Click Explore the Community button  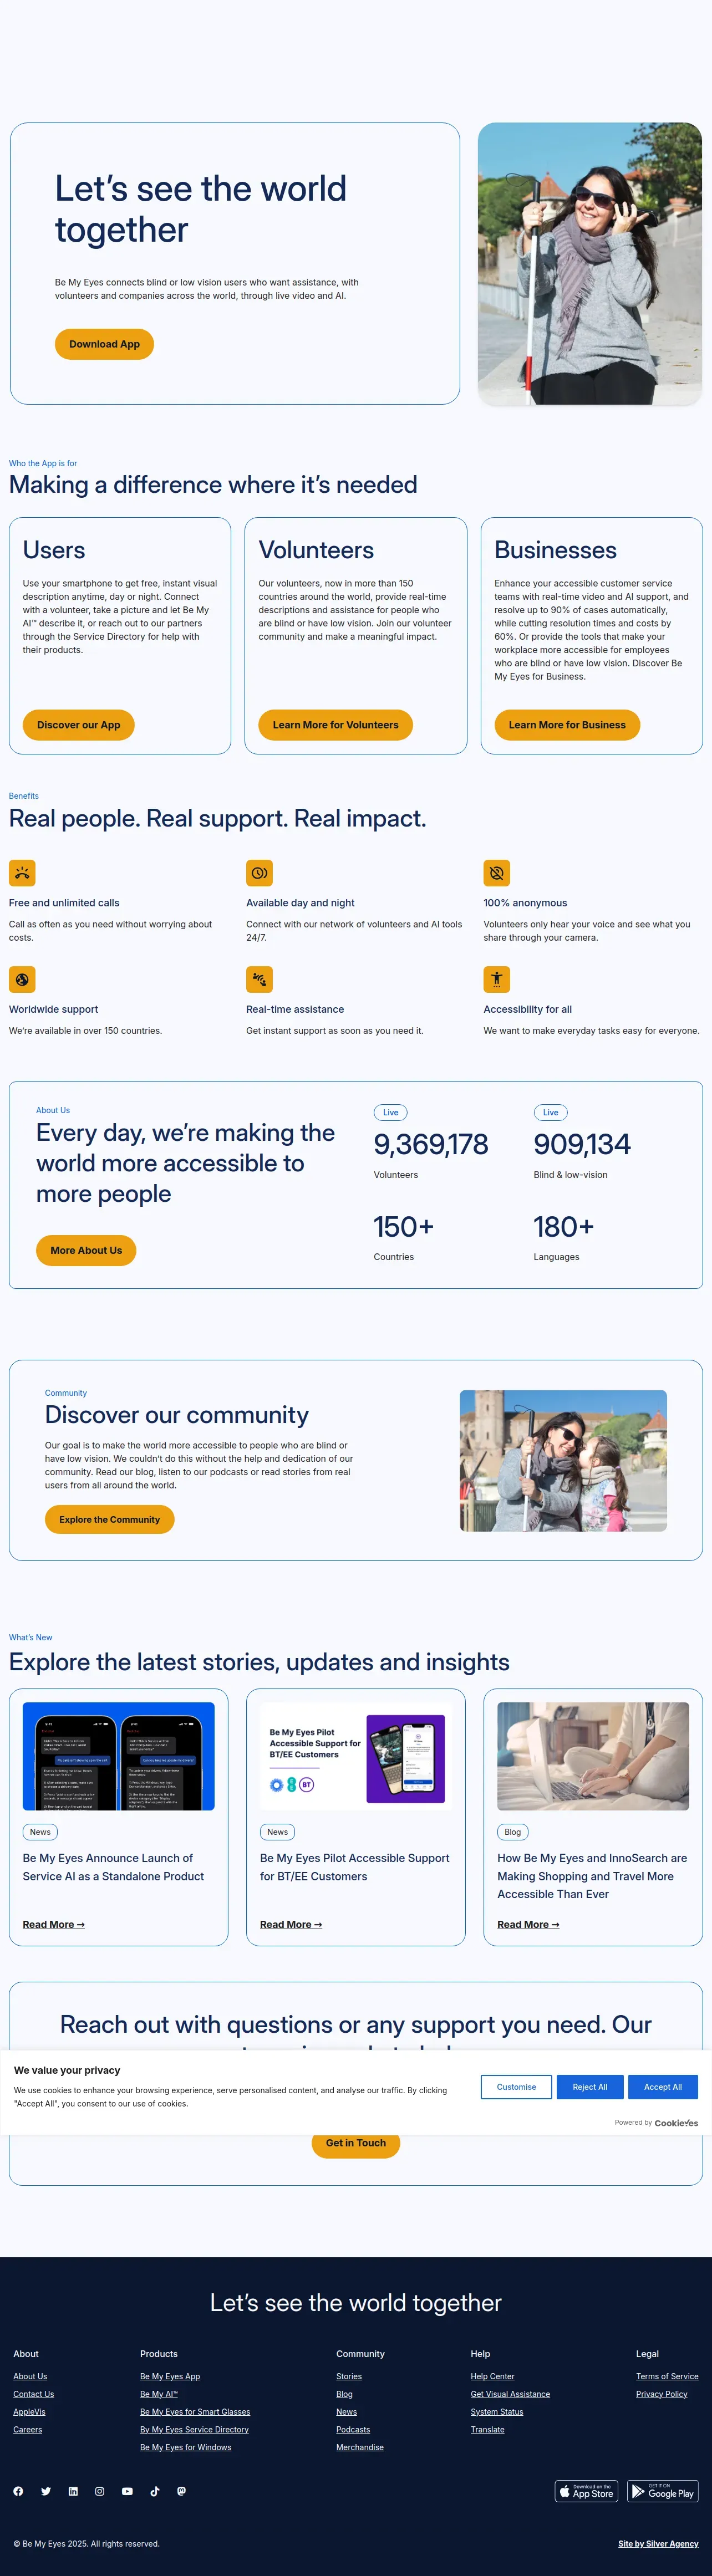[x=109, y=1519]
